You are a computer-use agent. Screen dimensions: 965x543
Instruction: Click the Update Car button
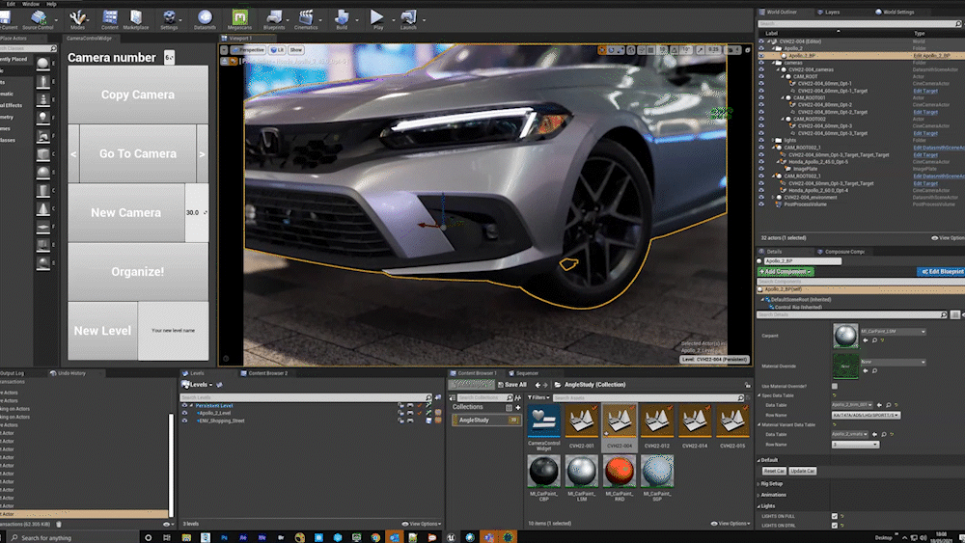[803, 471]
